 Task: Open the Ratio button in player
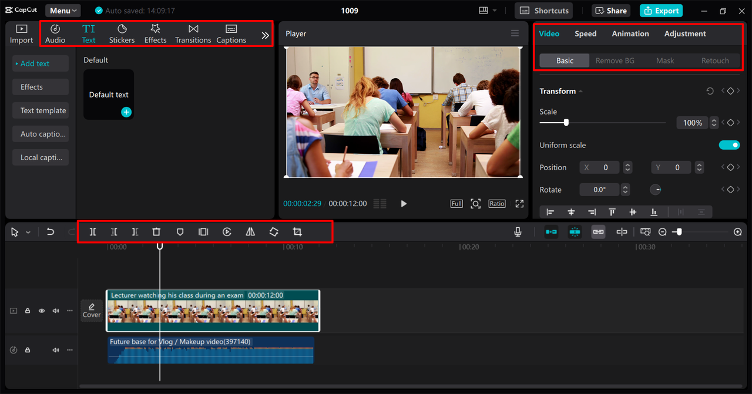coord(497,203)
